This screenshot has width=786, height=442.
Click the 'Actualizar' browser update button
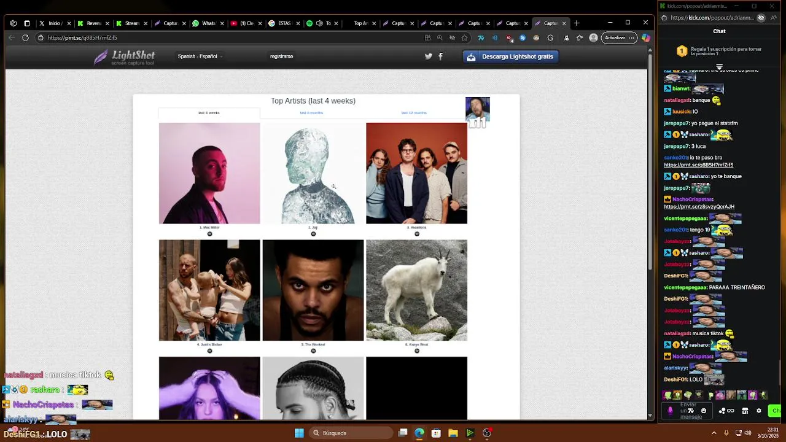click(x=619, y=37)
